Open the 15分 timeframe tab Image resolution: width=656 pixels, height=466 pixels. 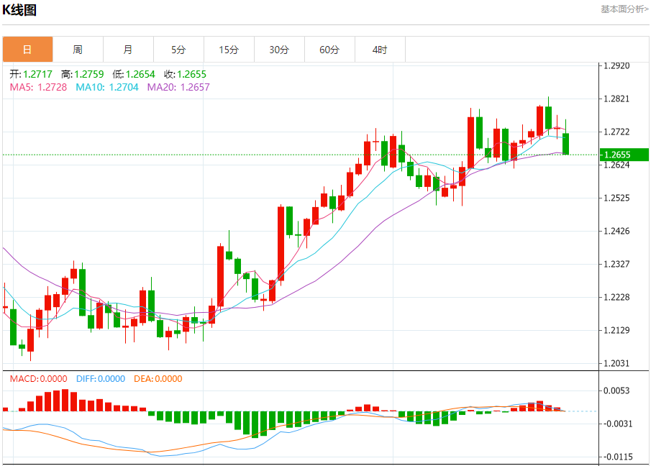229,50
